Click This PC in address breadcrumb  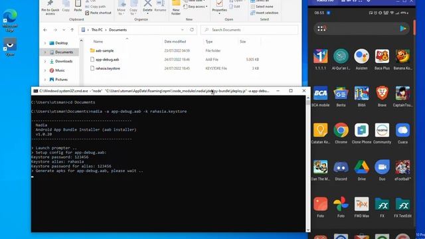(97, 30)
